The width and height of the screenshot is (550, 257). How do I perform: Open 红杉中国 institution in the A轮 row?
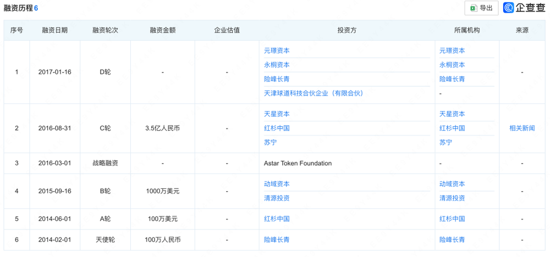point(452,219)
